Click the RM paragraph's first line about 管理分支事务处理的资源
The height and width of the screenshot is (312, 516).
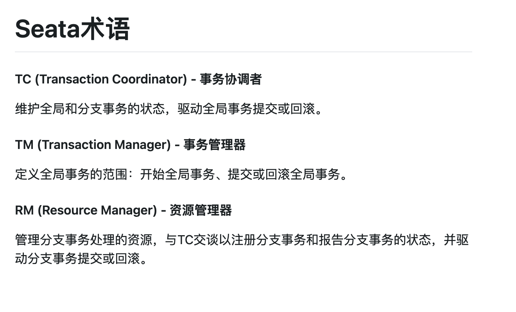[x=242, y=240]
